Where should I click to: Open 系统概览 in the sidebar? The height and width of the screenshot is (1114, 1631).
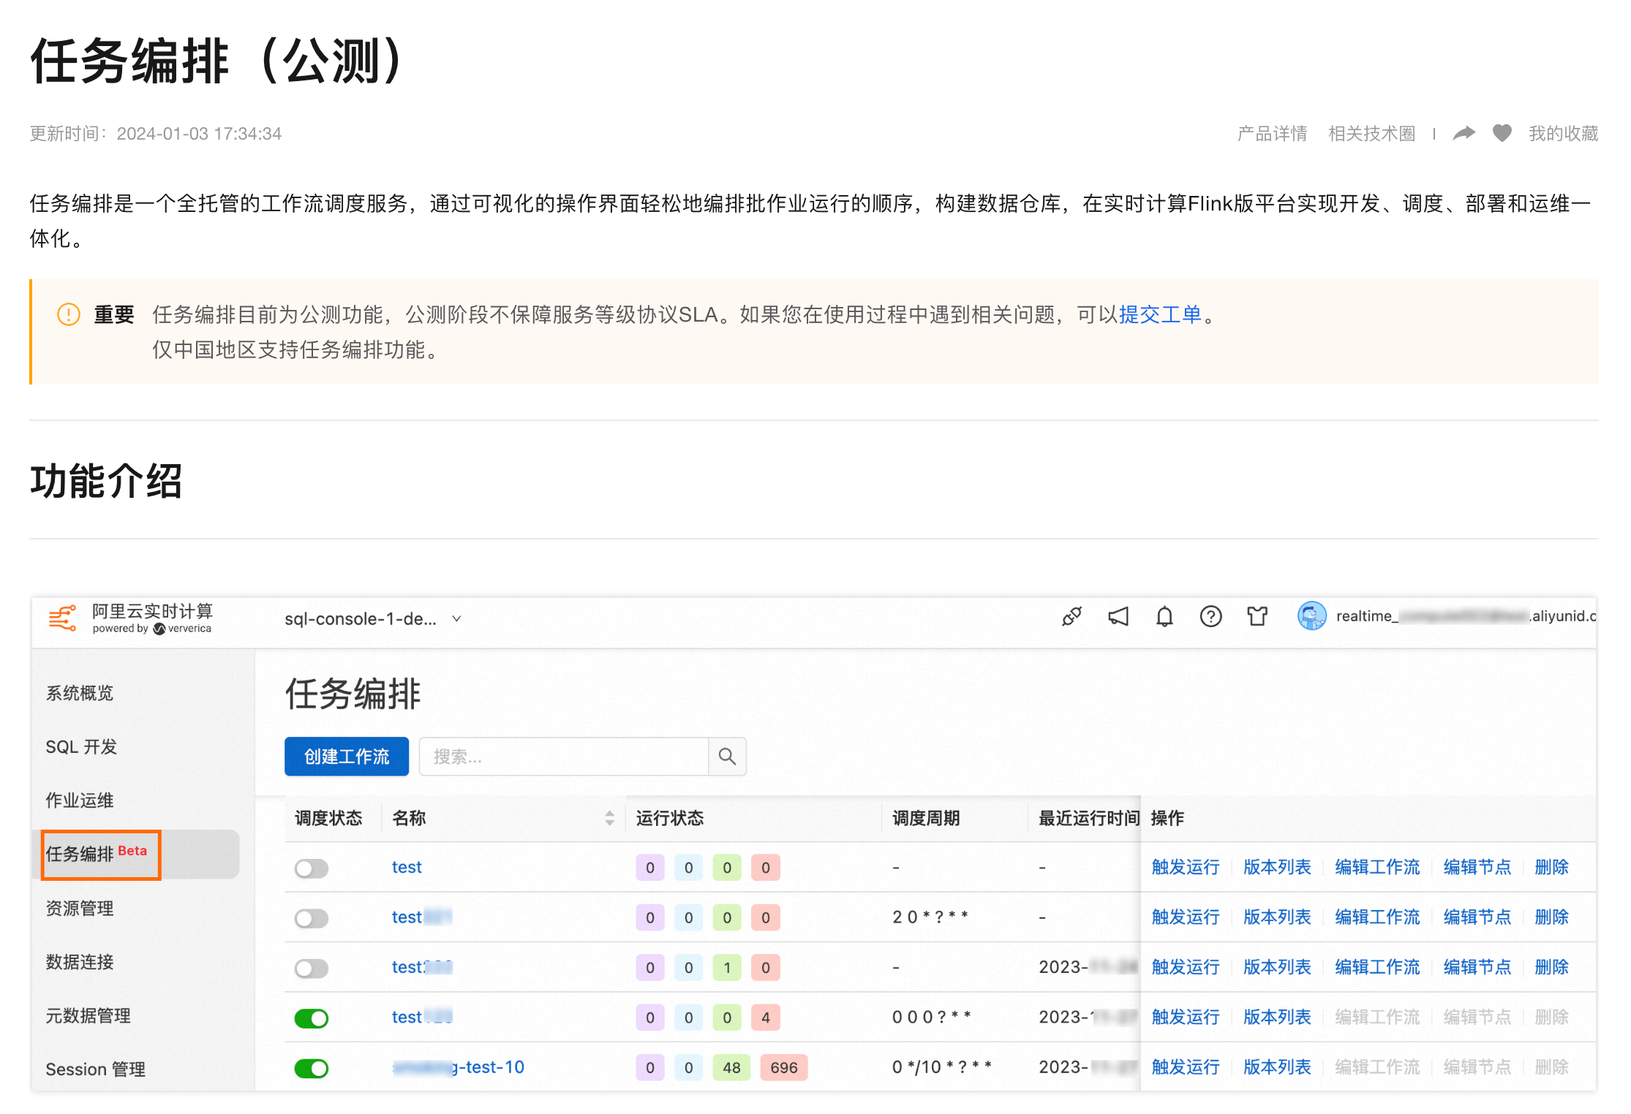click(x=80, y=693)
